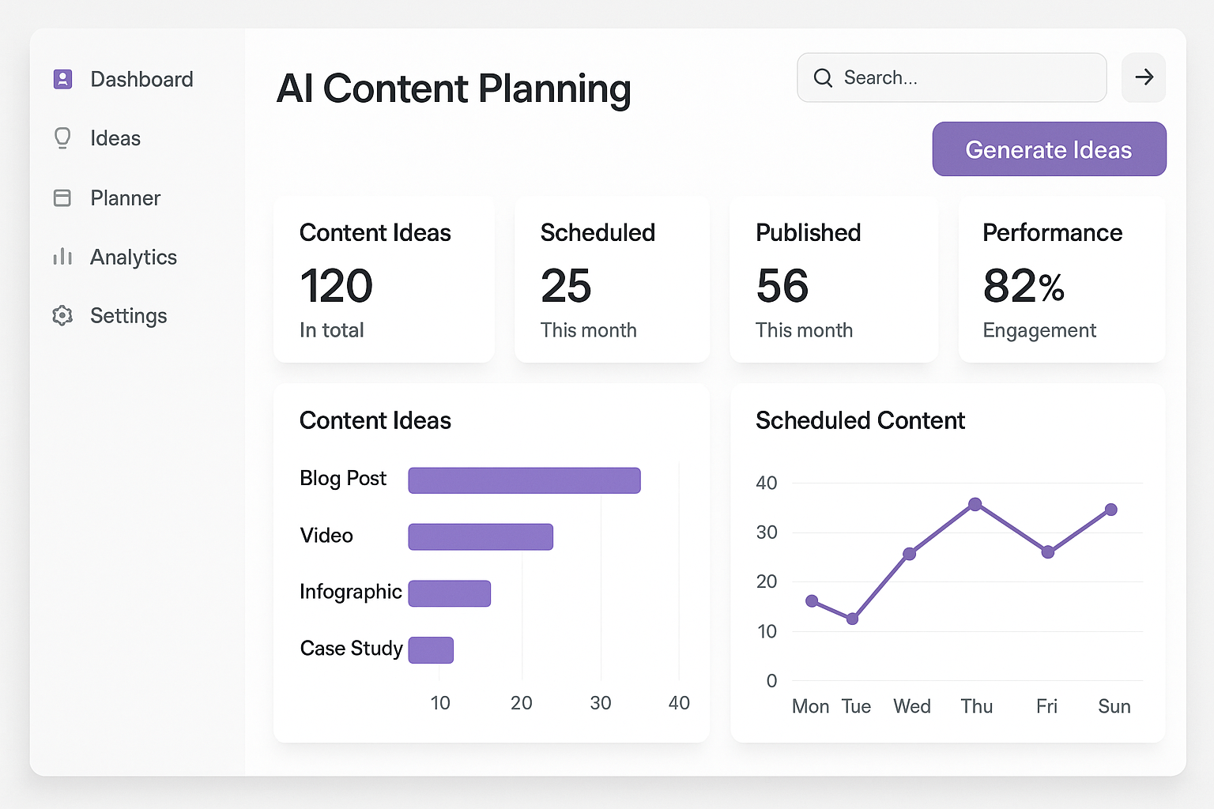Image resolution: width=1214 pixels, height=809 pixels.
Task: Select the Analytics bar chart icon
Action: tap(62, 257)
